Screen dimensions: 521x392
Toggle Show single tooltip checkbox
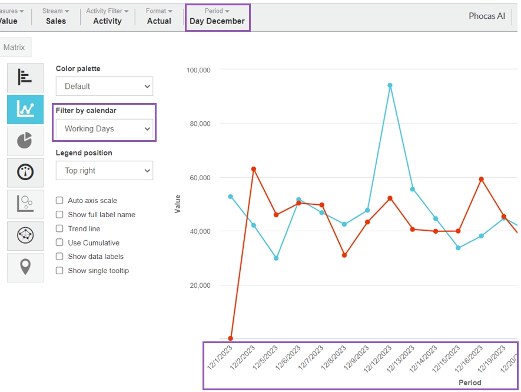pyautogui.click(x=59, y=271)
